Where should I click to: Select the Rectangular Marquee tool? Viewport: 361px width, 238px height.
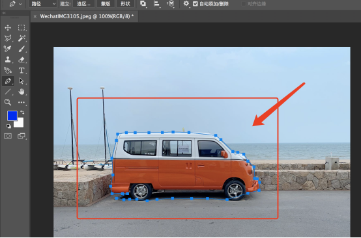[22, 28]
